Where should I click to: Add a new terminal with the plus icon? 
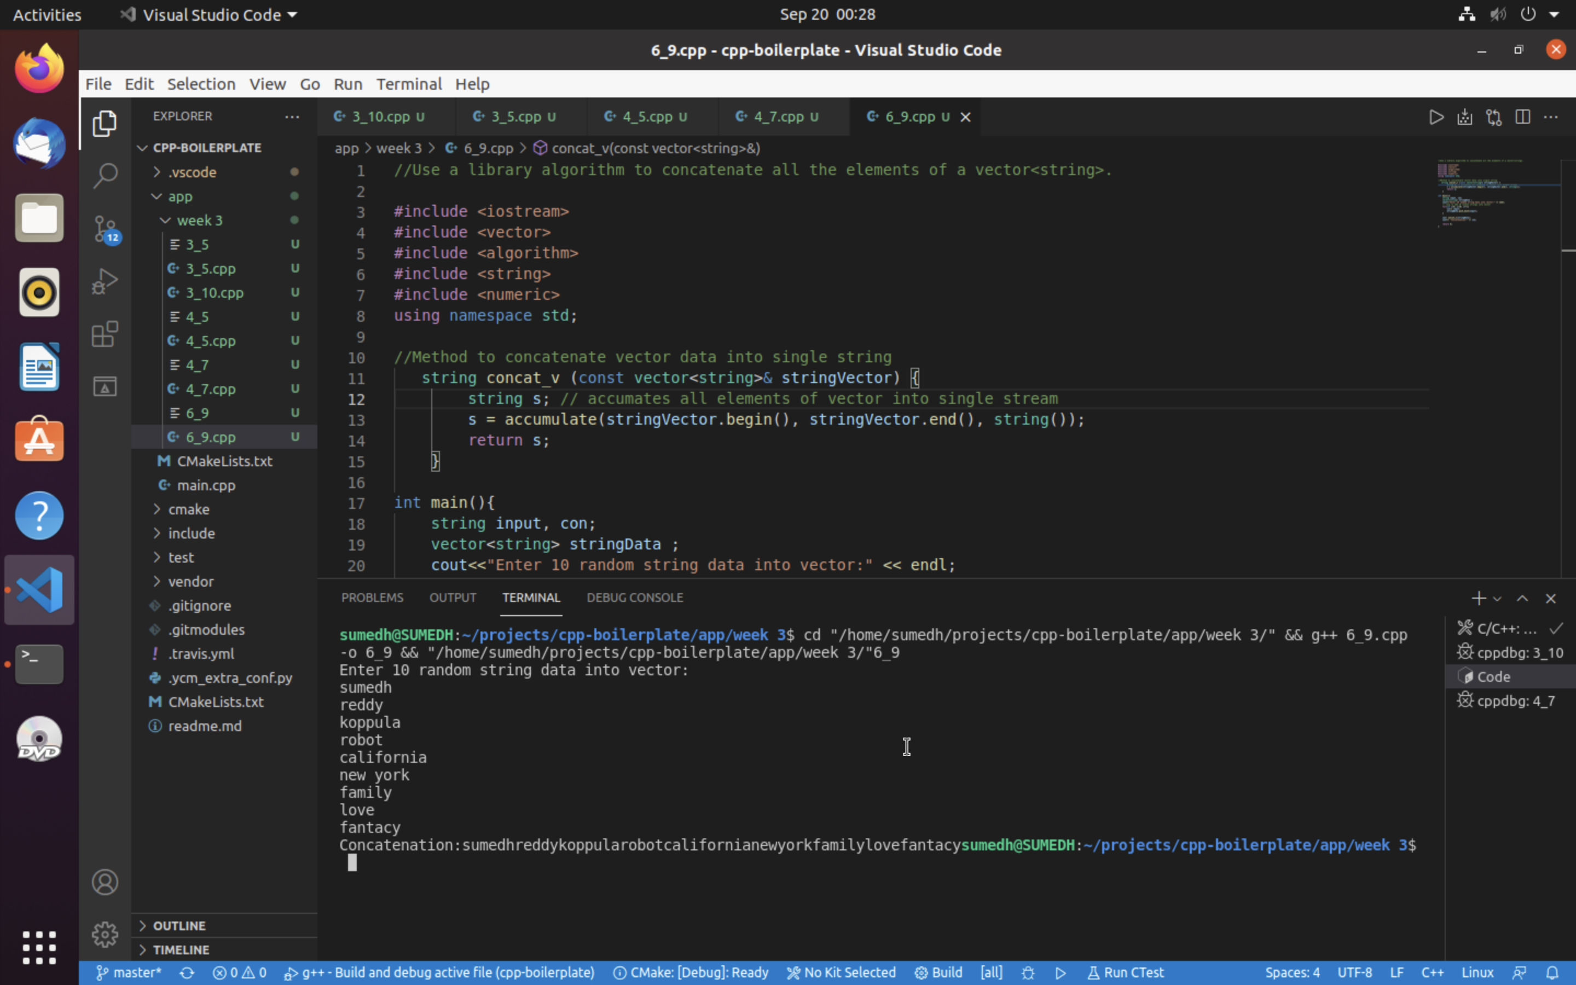pyautogui.click(x=1478, y=598)
